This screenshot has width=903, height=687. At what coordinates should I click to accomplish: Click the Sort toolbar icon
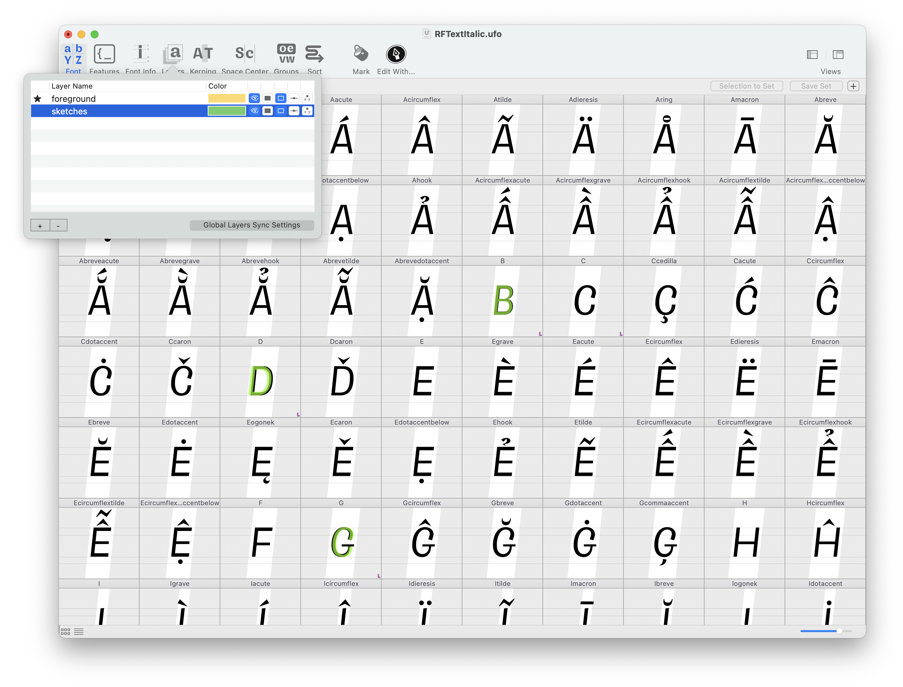point(314,54)
